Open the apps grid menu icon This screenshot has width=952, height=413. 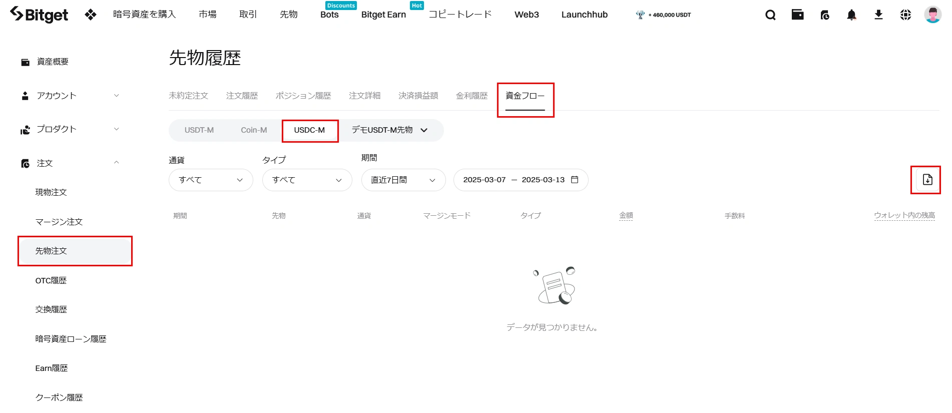pos(90,15)
